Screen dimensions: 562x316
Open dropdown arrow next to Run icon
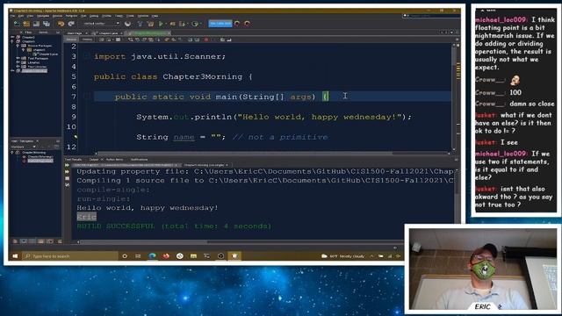coord(166,24)
